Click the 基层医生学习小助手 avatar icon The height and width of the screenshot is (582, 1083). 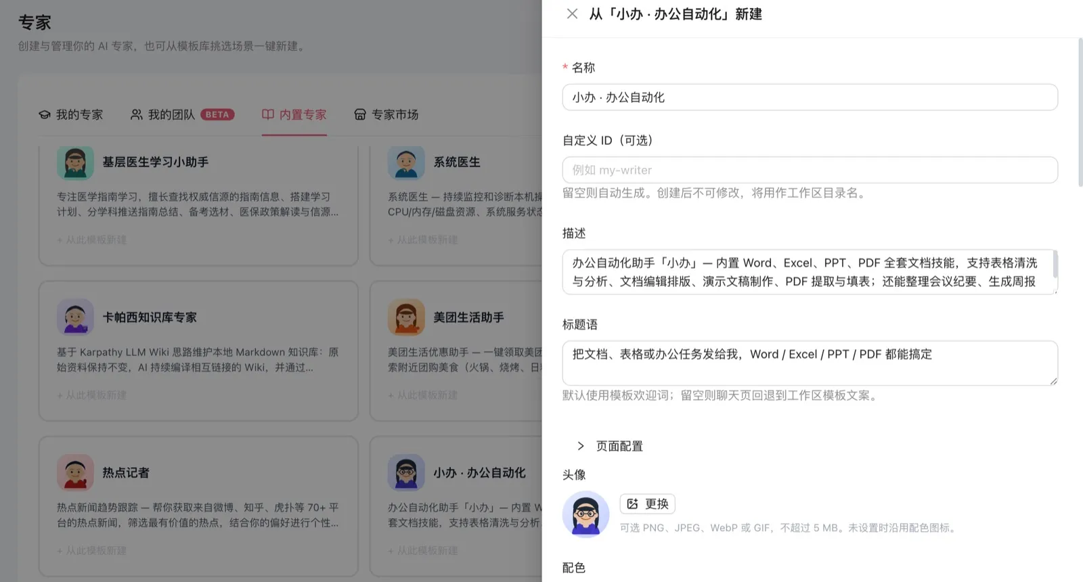click(75, 162)
